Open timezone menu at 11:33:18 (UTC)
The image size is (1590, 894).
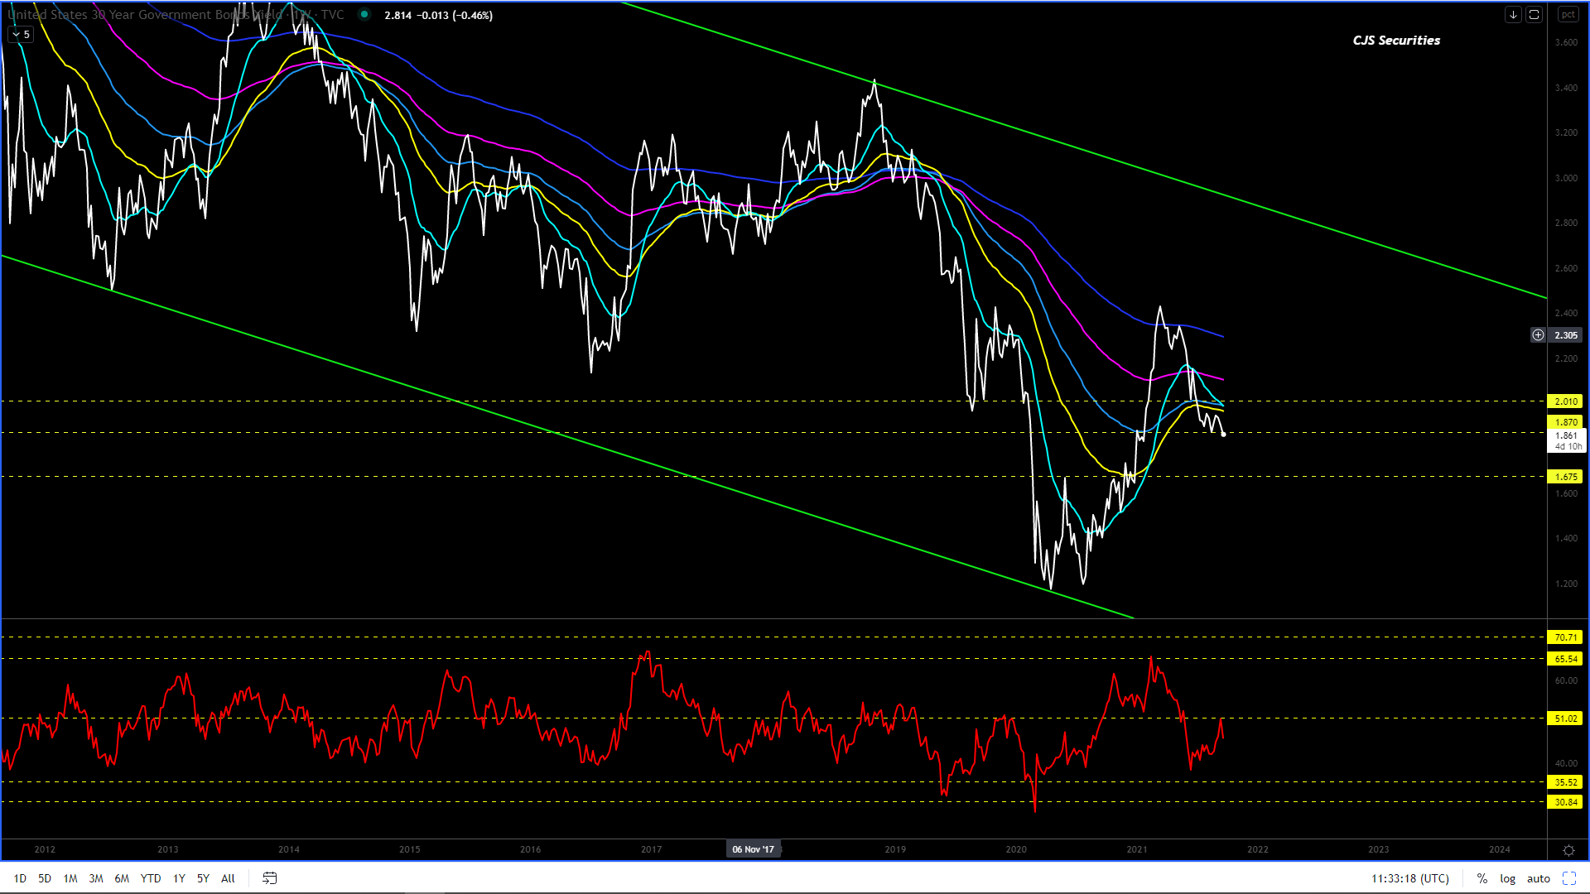(1409, 878)
